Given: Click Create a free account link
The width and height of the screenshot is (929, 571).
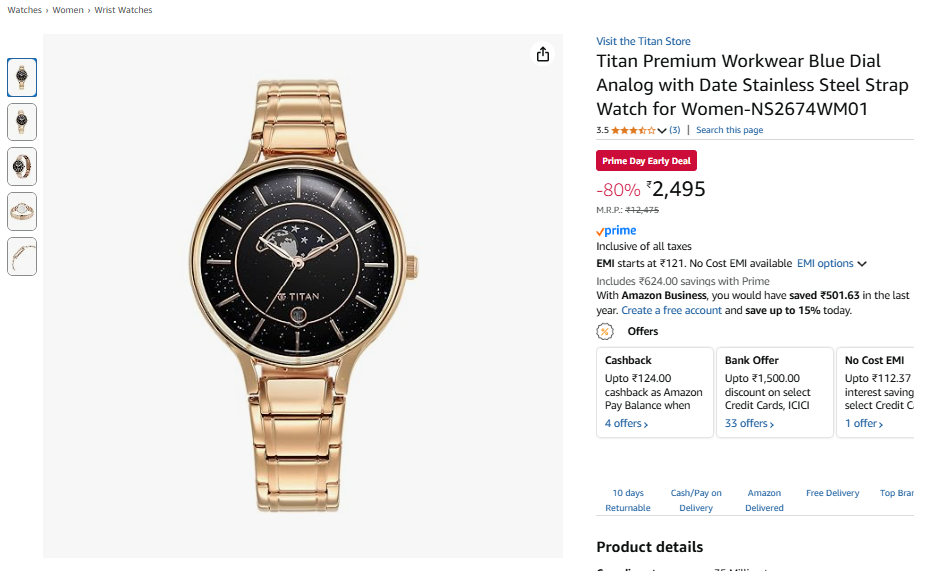Looking at the screenshot, I should click(671, 311).
